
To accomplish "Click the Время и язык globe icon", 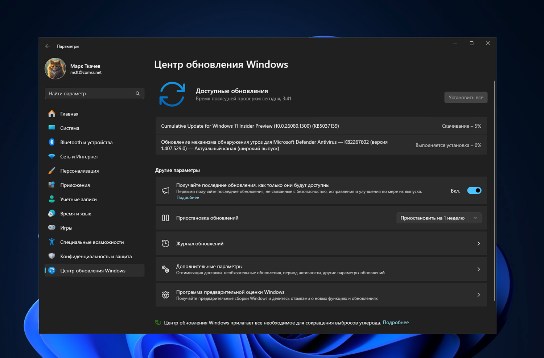I will tap(52, 213).
